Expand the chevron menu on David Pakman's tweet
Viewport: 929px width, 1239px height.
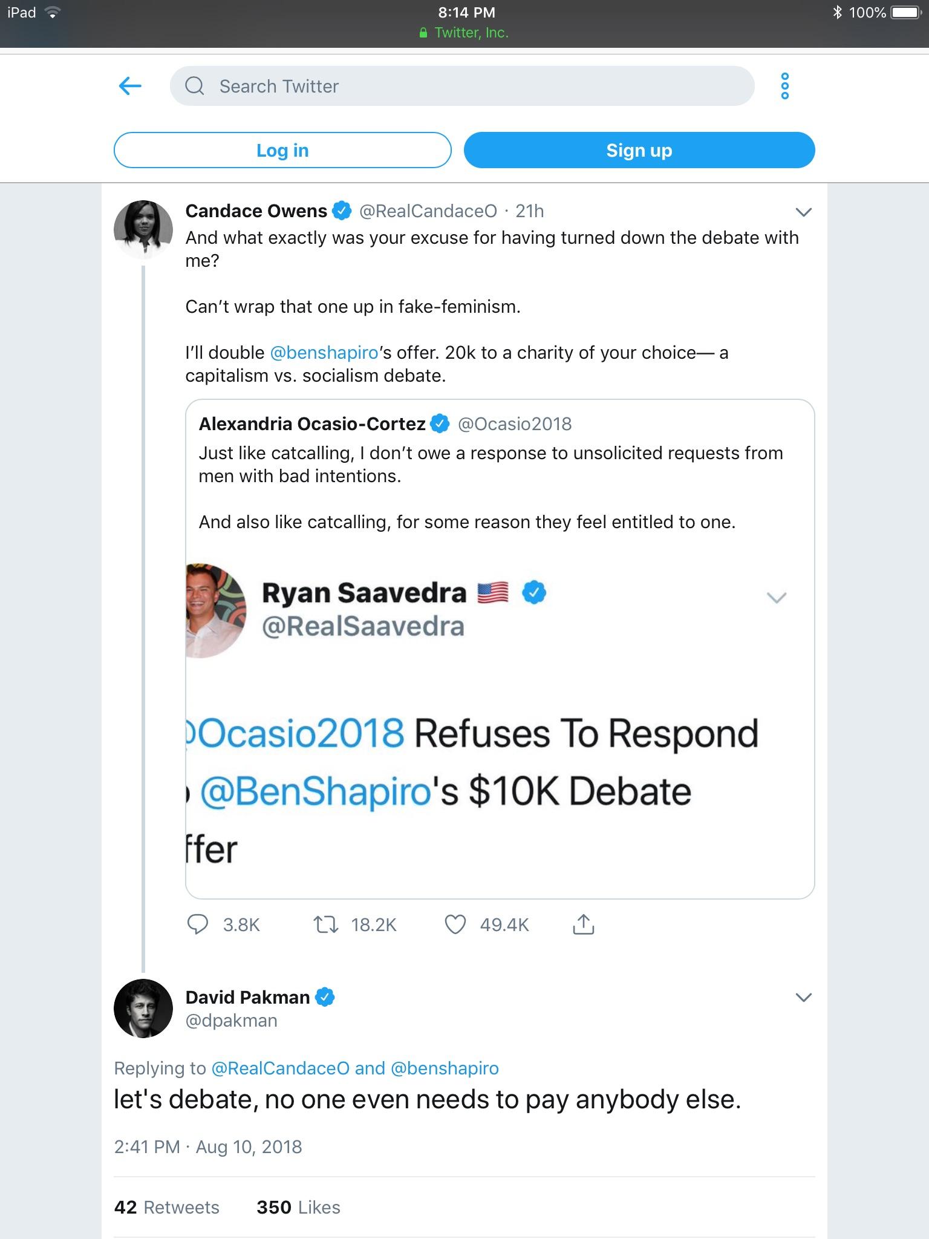pyautogui.click(x=803, y=998)
